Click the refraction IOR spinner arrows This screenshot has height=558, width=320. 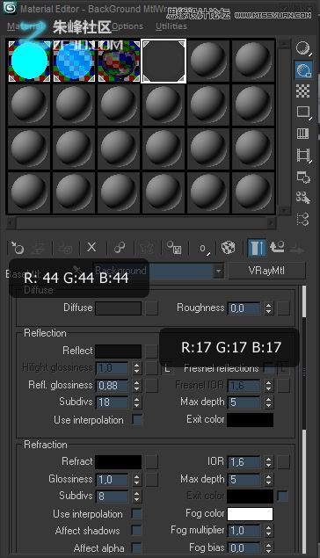(x=269, y=462)
